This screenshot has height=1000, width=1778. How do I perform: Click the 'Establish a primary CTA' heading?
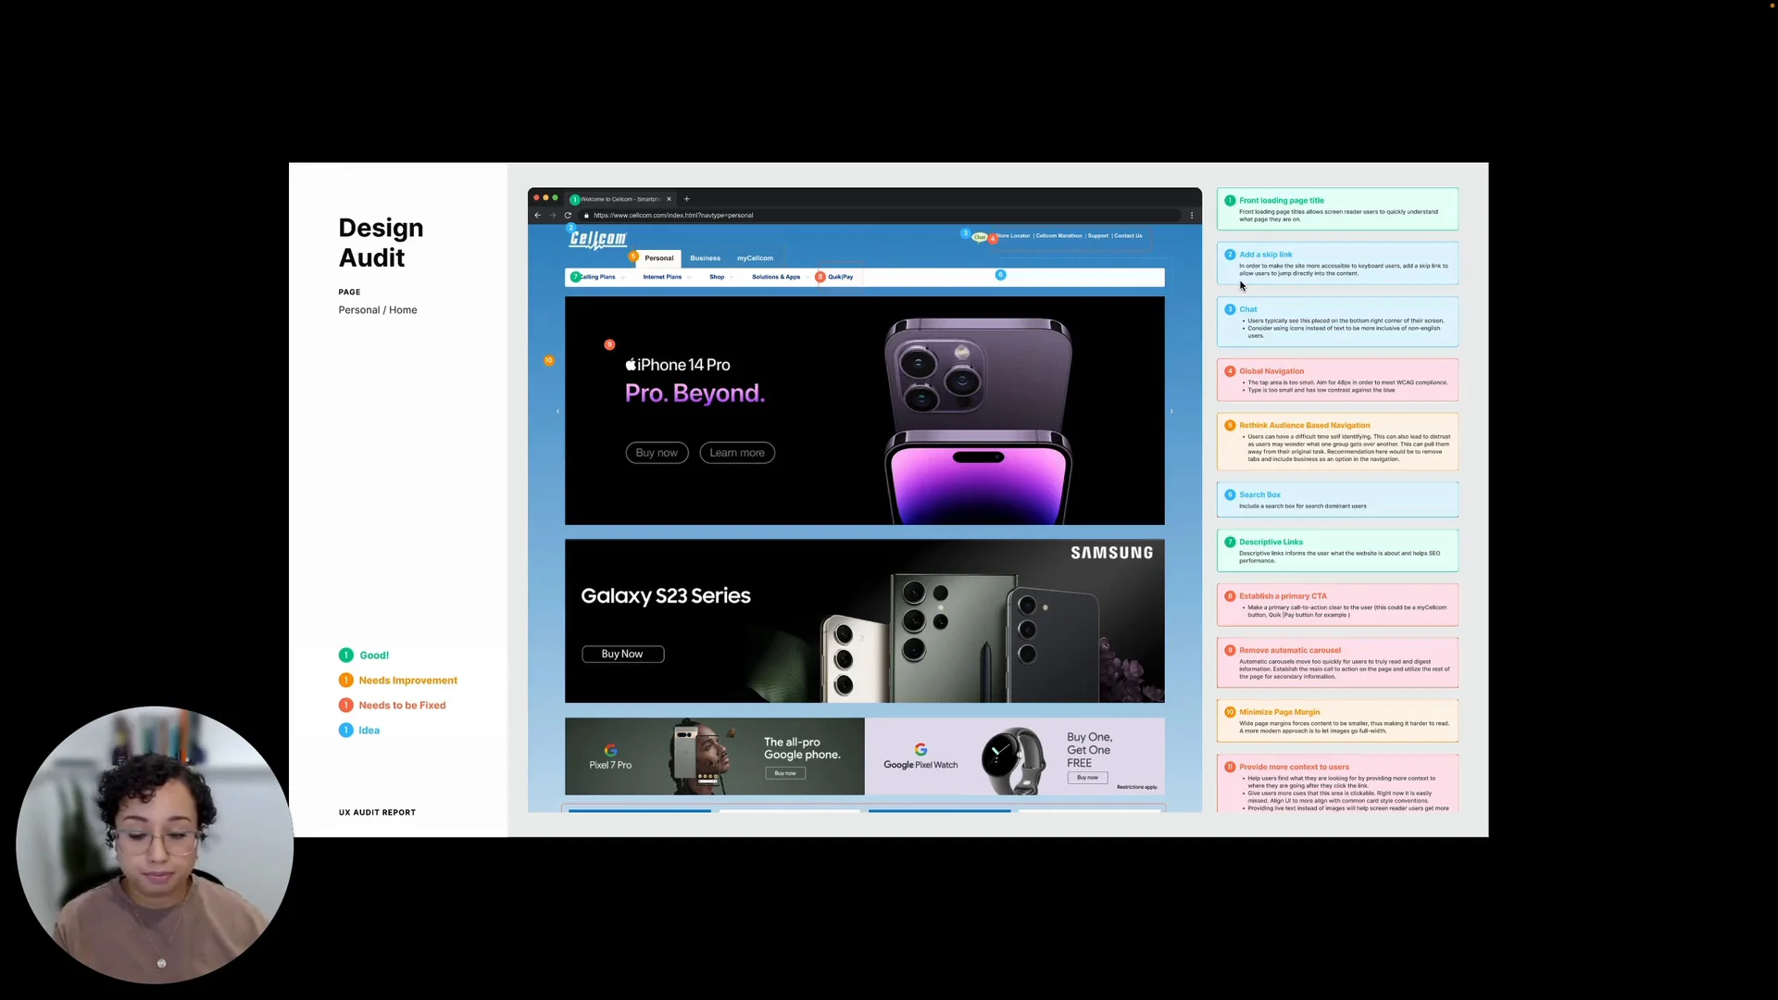(x=1283, y=596)
